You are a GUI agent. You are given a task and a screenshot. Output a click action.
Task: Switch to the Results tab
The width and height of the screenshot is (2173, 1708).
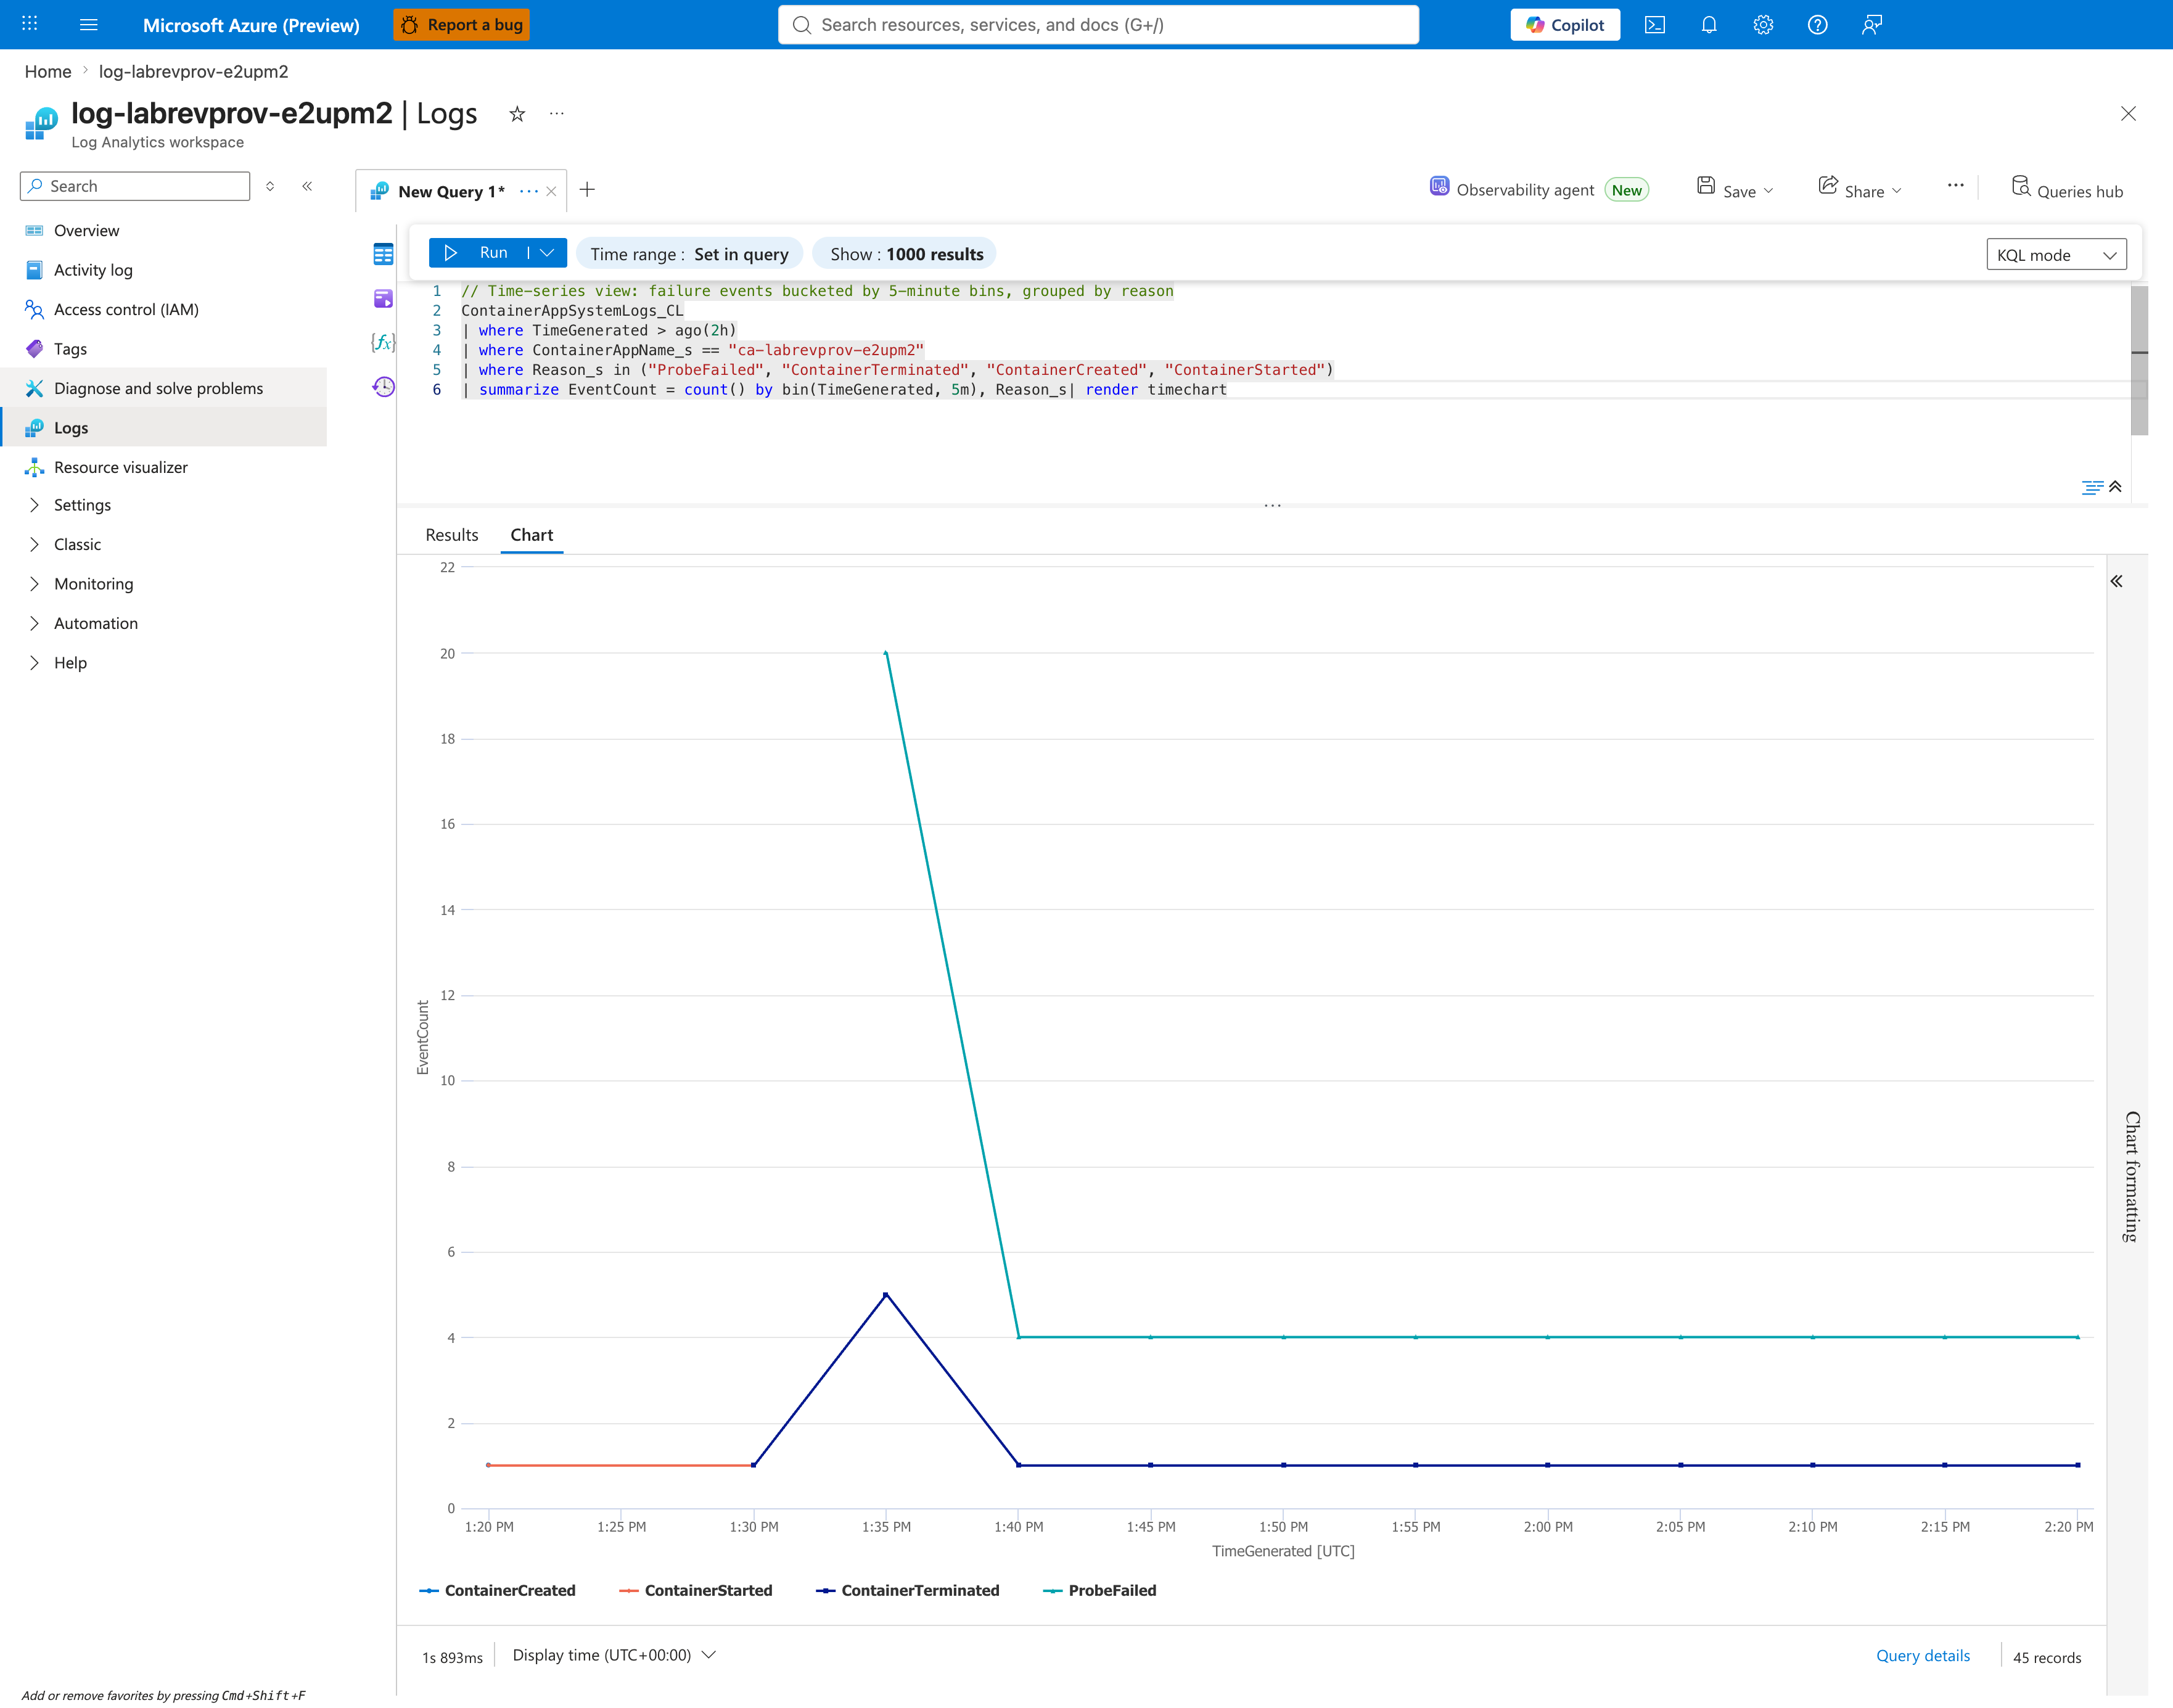tap(452, 535)
